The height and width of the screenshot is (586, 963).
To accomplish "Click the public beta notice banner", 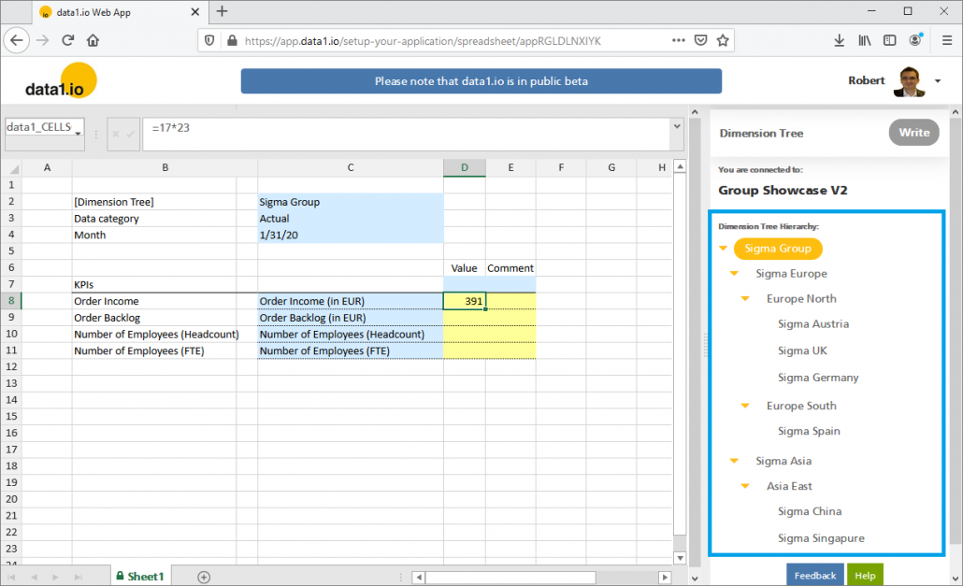I will 481,81.
